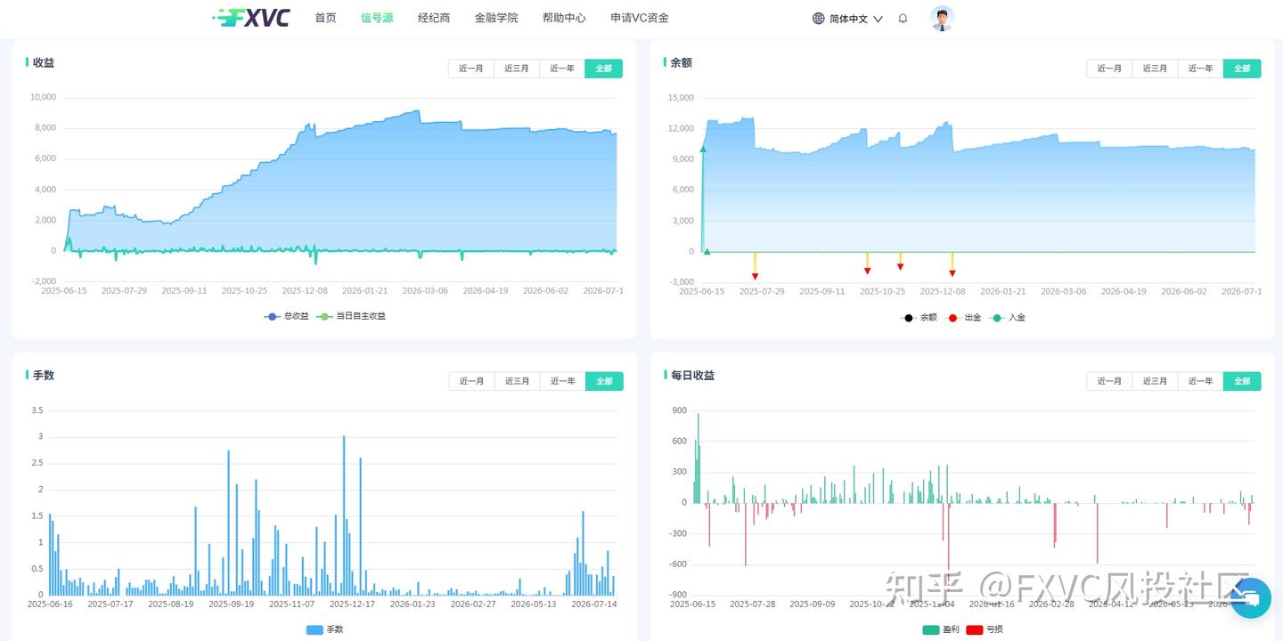Toggle the 盈利 legend series
The width and height of the screenshot is (1283, 641).
942,629
